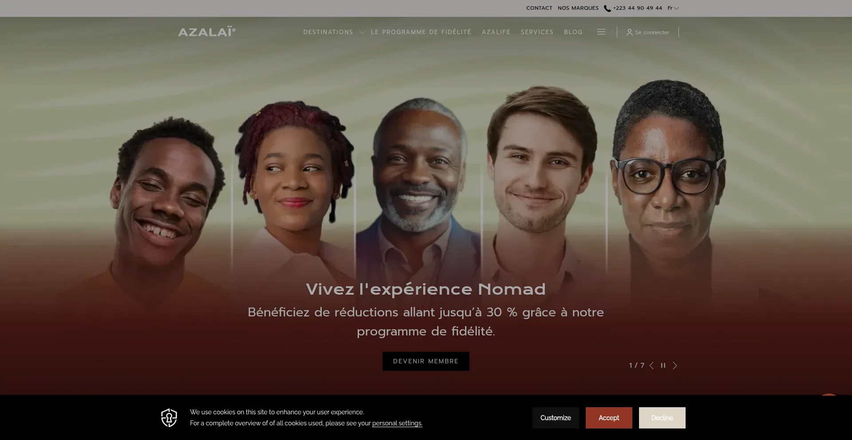Click the Azalaï logo
The height and width of the screenshot is (440, 852).
[207, 32]
